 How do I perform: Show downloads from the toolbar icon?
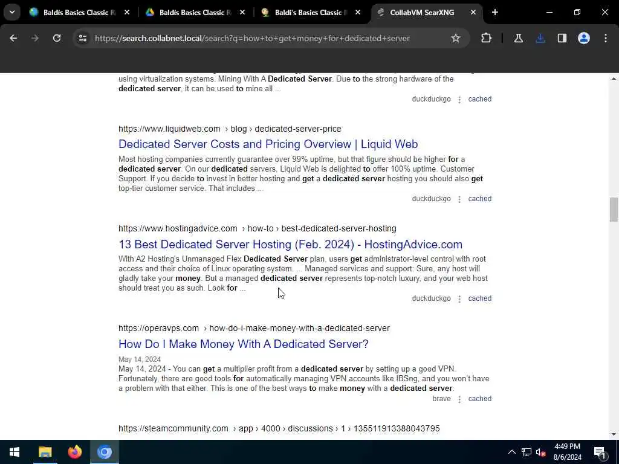[x=540, y=38]
